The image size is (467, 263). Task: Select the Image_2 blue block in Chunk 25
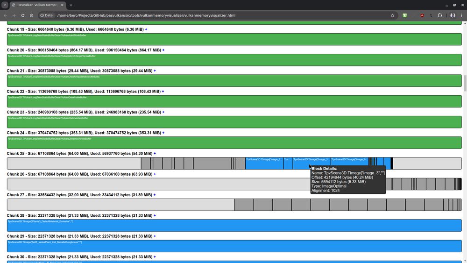click(x=264, y=163)
